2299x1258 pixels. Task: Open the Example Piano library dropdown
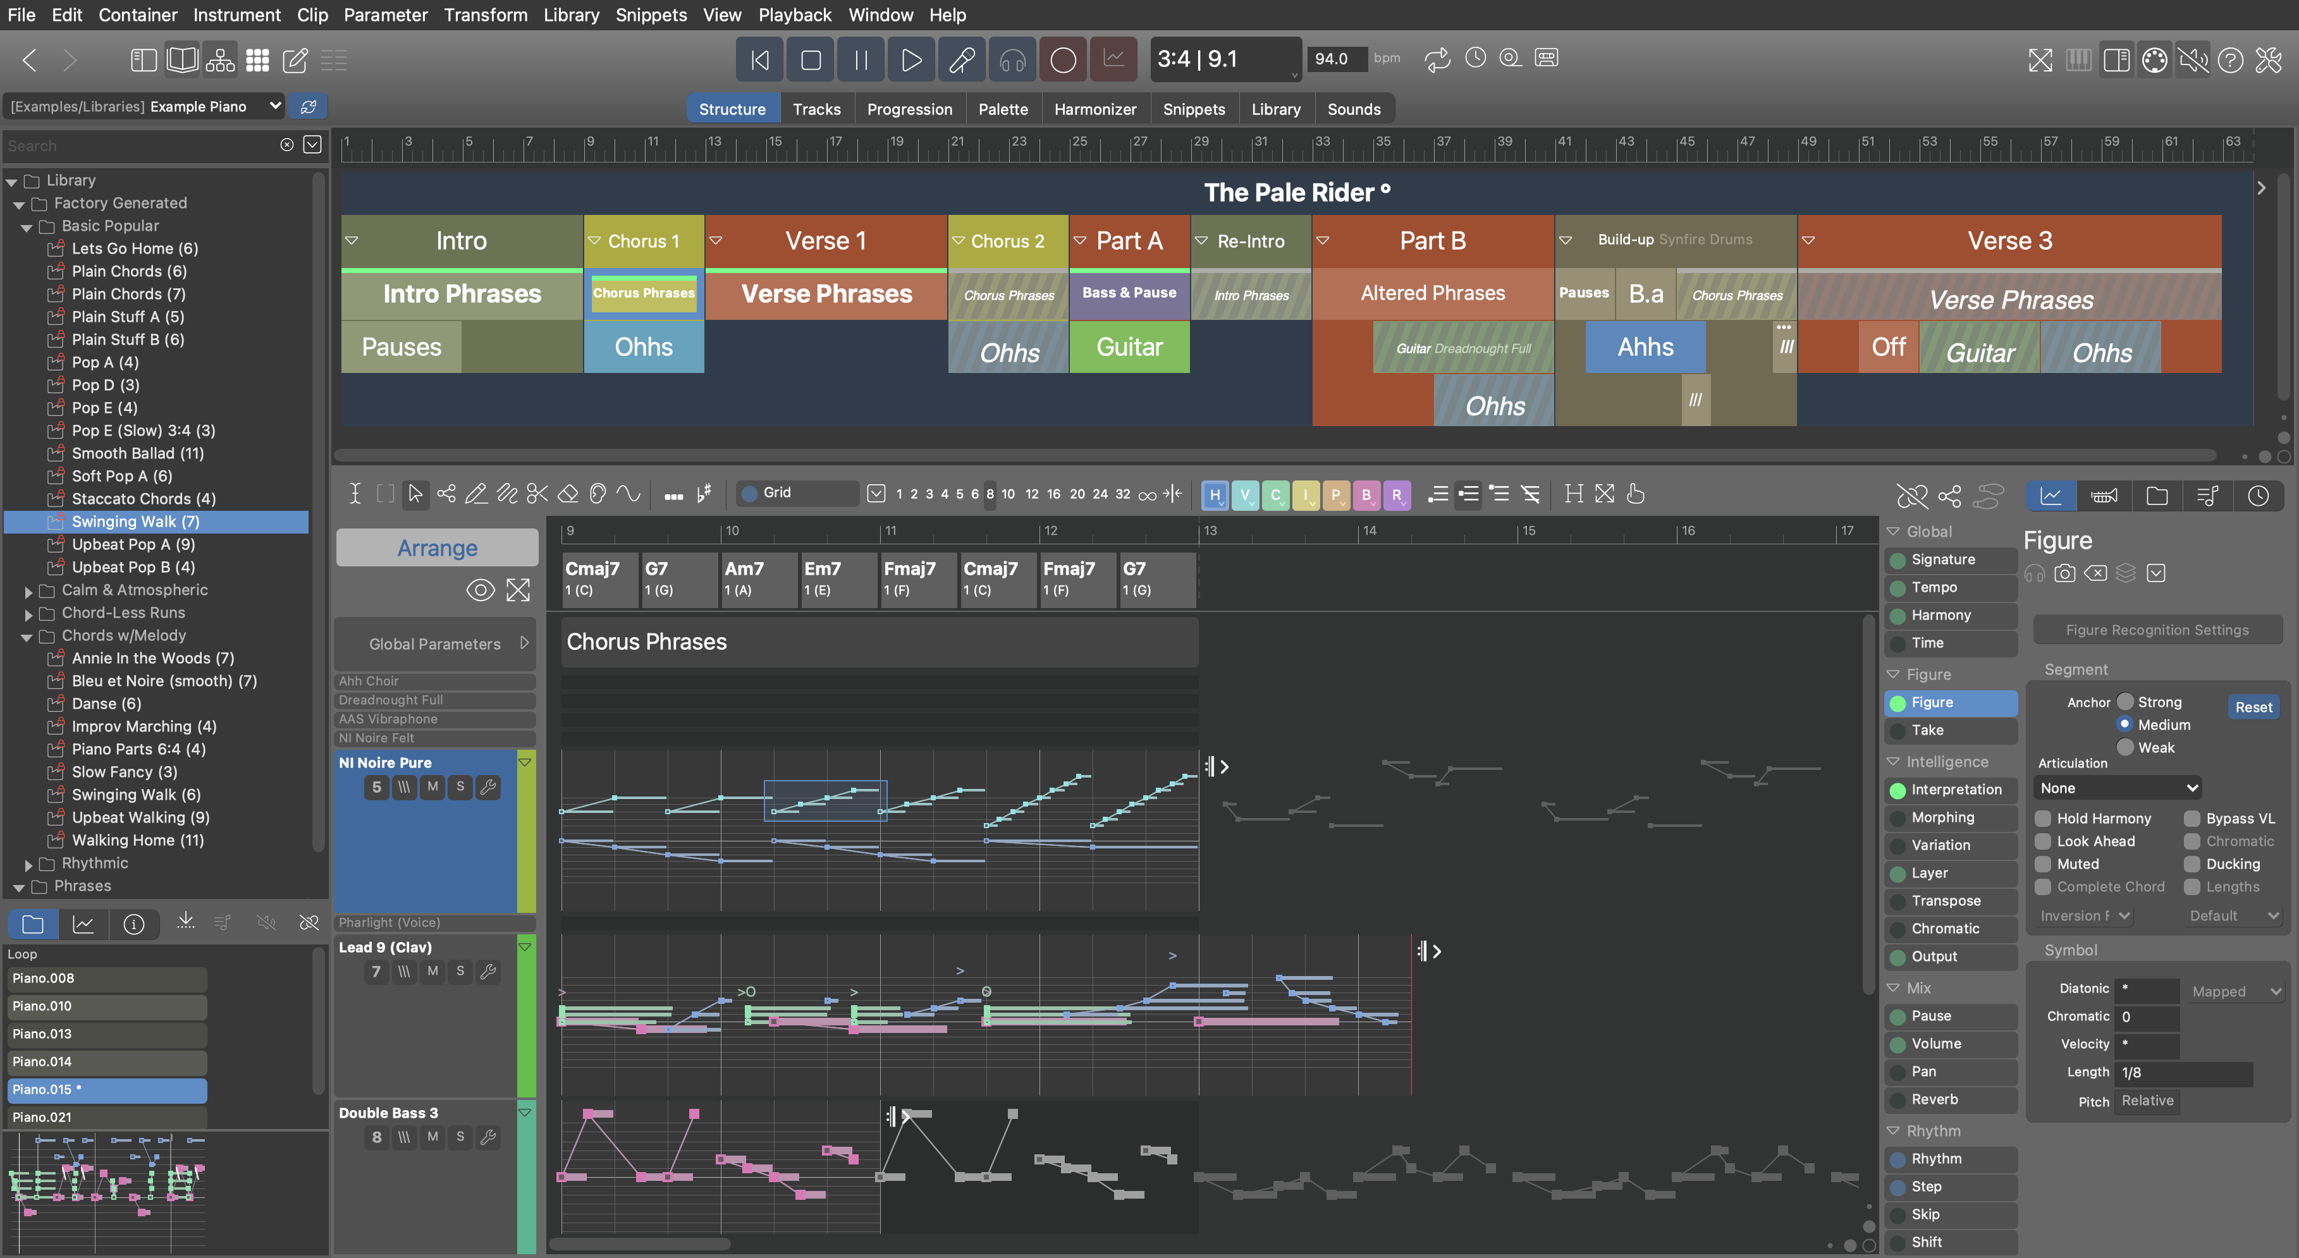click(275, 106)
